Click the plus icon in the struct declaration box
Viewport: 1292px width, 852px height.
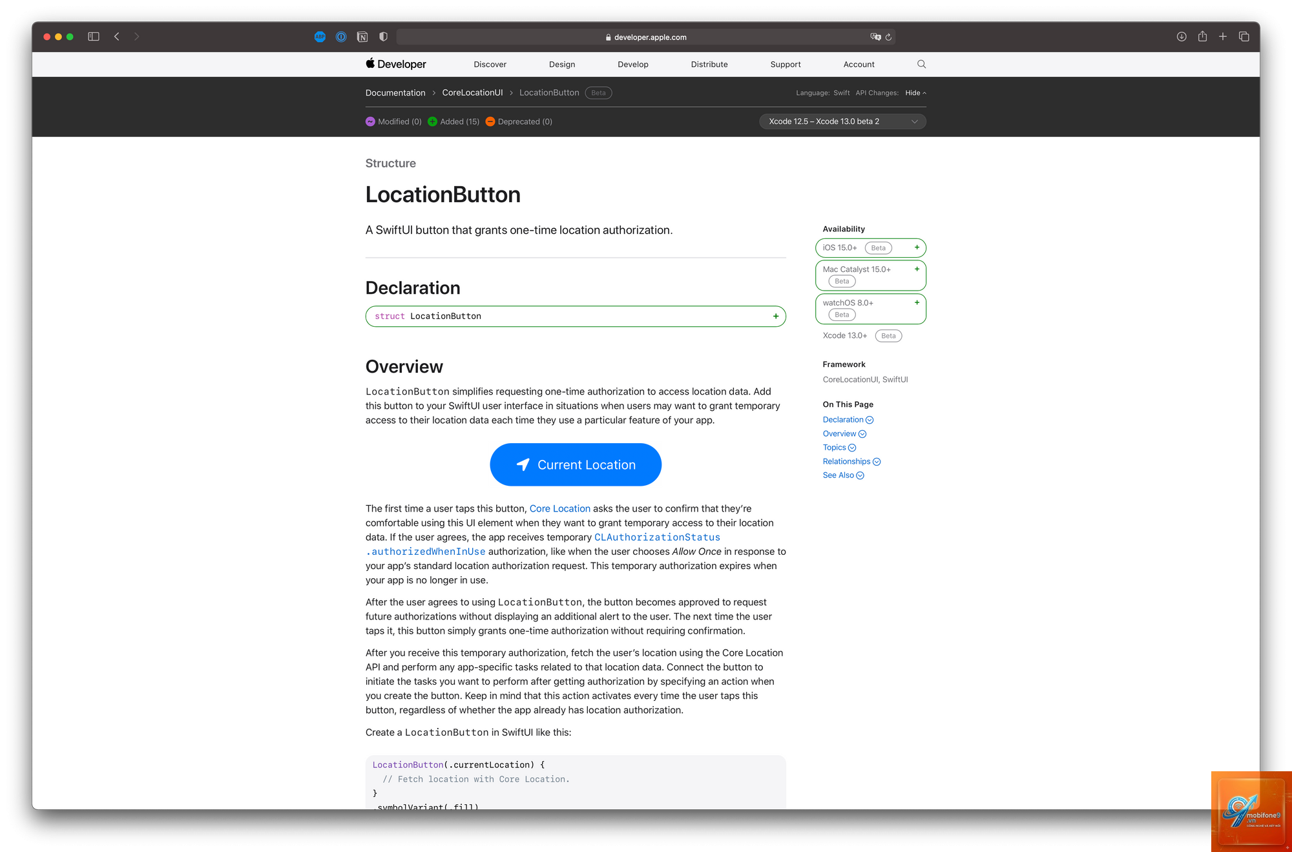(776, 316)
